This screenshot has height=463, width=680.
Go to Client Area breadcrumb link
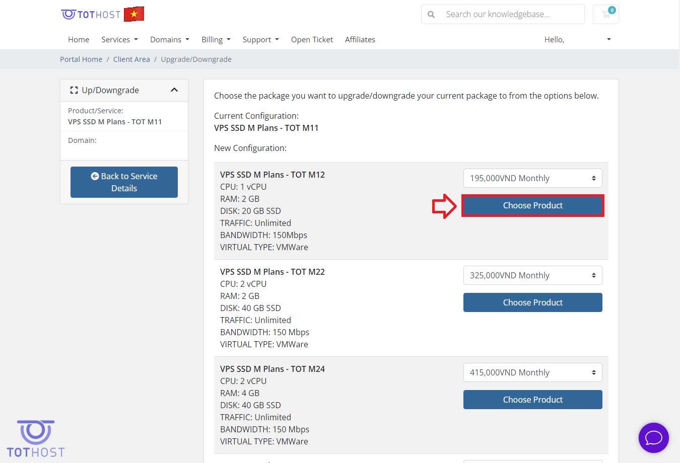click(131, 59)
